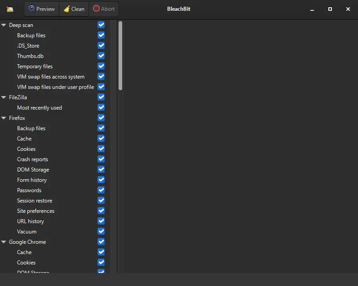Select Backup files under Firefox
Viewport: 358px width, 286px height.
click(31, 128)
